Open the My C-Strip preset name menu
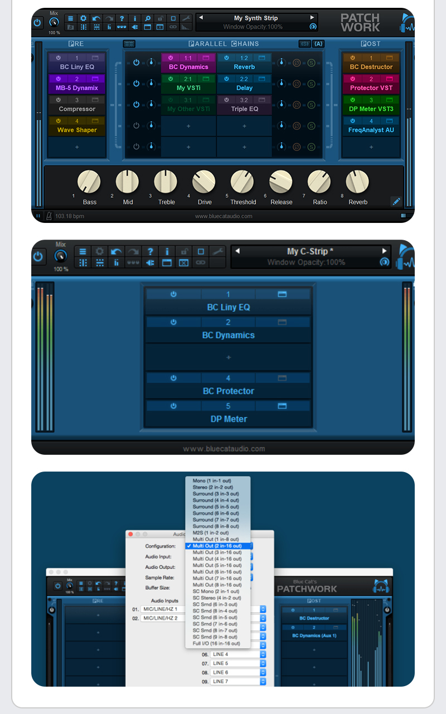This screenshot has height=714, width=446. 311,251
